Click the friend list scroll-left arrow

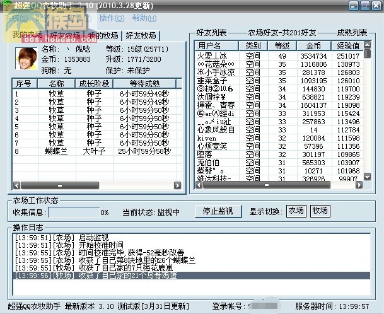(x=199, y=185)
